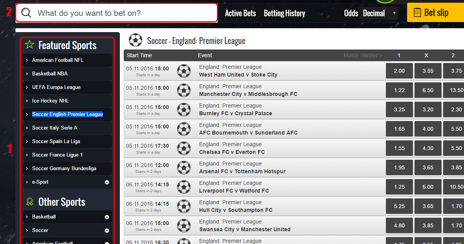Expand the Soccer category under Other Sports

tap(107, 230)
